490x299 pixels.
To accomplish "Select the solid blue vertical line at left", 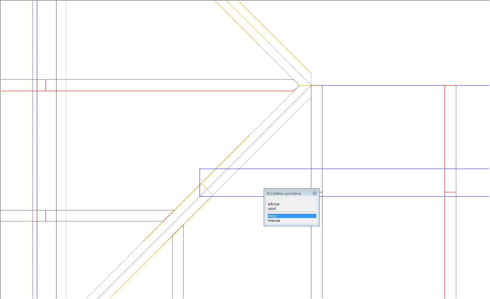I will (37, 138).
